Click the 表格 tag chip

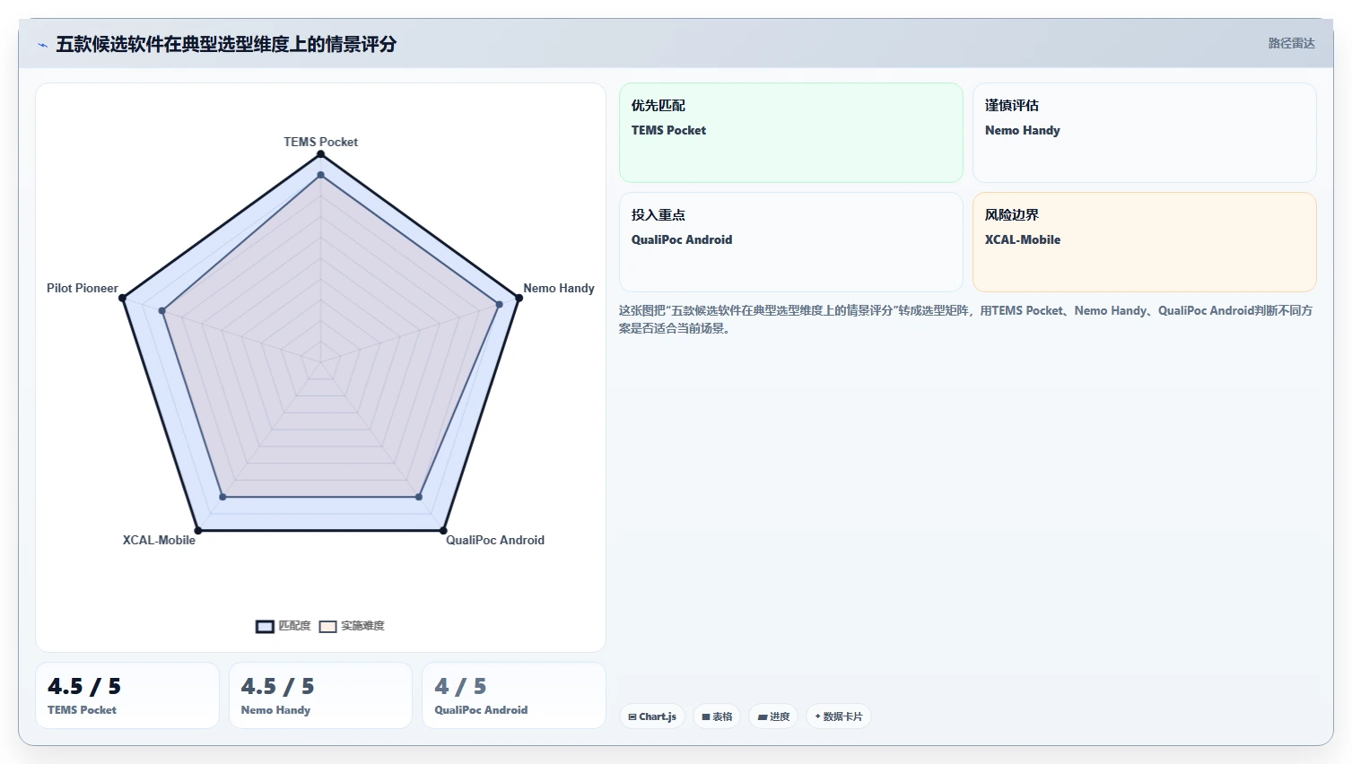(x=717, y=716)
